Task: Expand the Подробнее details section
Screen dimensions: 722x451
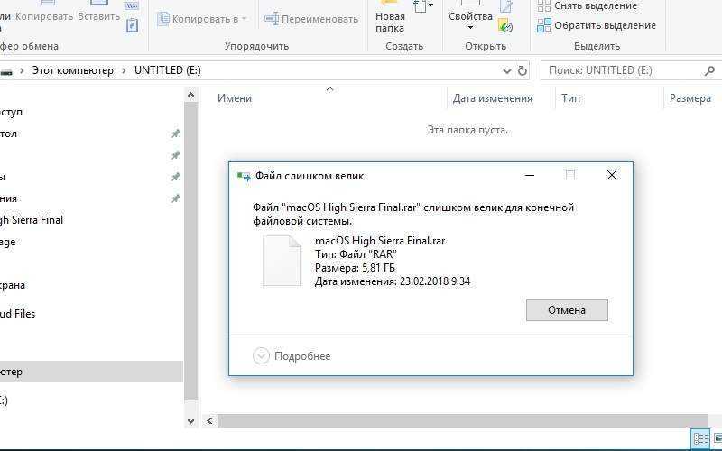Action: point(292,356)
